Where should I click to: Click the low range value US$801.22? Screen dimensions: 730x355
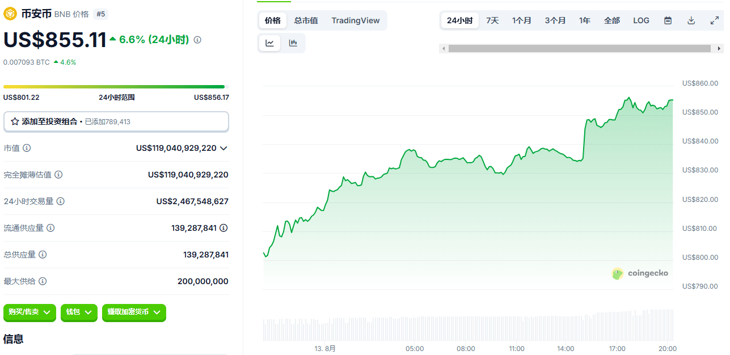(x=22, y=98)
